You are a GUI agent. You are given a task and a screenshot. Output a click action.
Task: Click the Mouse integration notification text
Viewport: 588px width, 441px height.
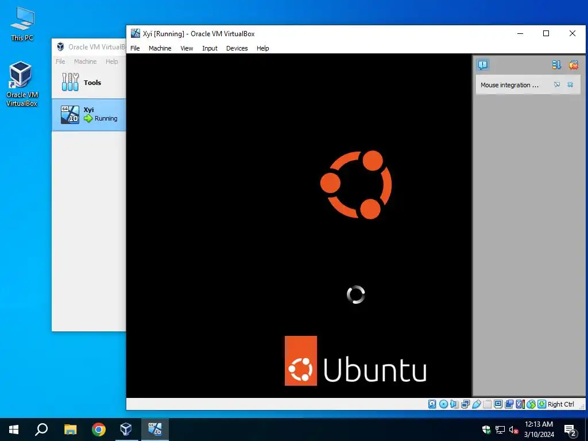coord(509,85)
